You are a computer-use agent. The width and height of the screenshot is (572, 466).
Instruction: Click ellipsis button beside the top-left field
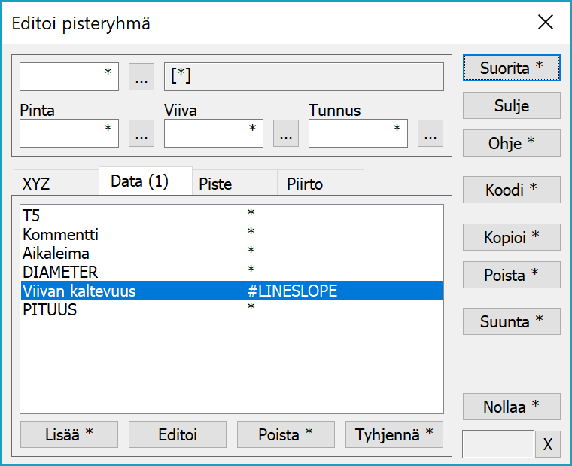click(141, 77)
